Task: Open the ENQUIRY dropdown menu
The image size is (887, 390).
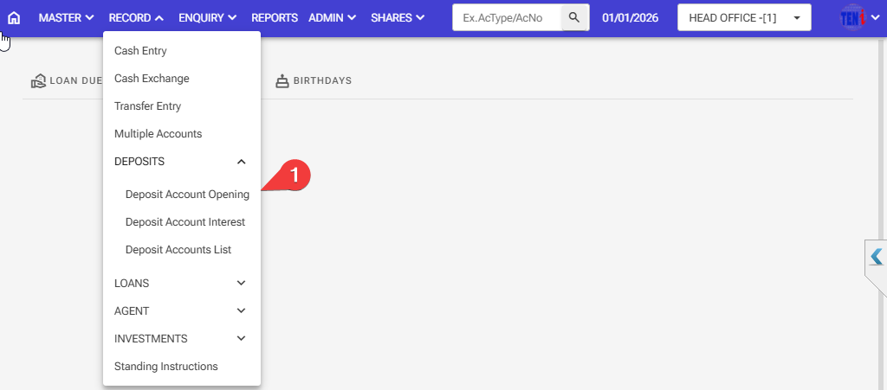Action: point(207,17)
